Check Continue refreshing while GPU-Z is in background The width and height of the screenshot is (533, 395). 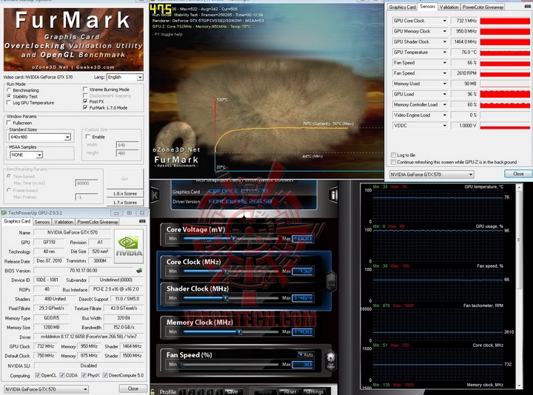(394, 162)
